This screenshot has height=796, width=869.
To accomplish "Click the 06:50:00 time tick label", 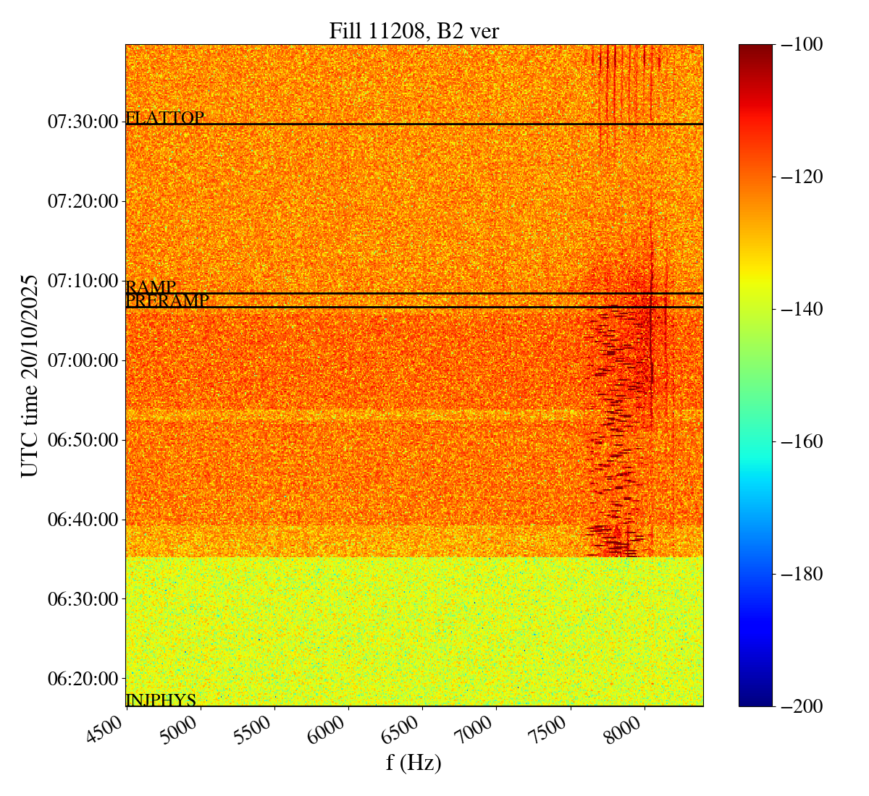I will coord(83,440).
